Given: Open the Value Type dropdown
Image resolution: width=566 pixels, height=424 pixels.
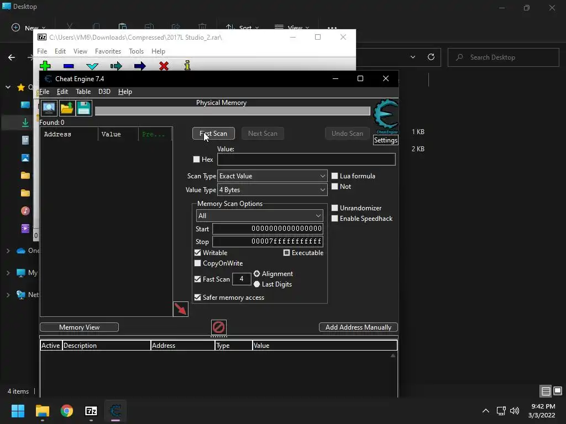Looking at the screenshot, I should [x=272, y=190].
